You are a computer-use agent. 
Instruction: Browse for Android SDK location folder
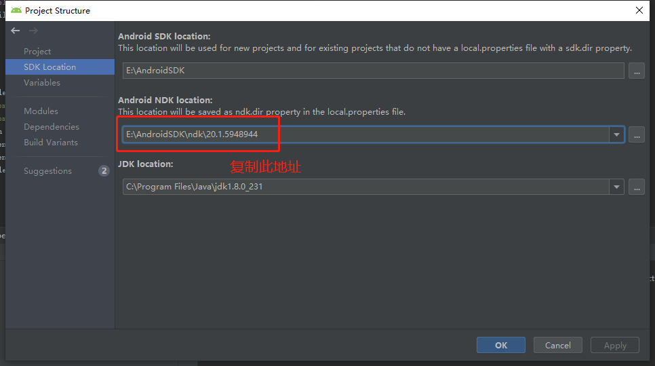[x=637, y=71]
